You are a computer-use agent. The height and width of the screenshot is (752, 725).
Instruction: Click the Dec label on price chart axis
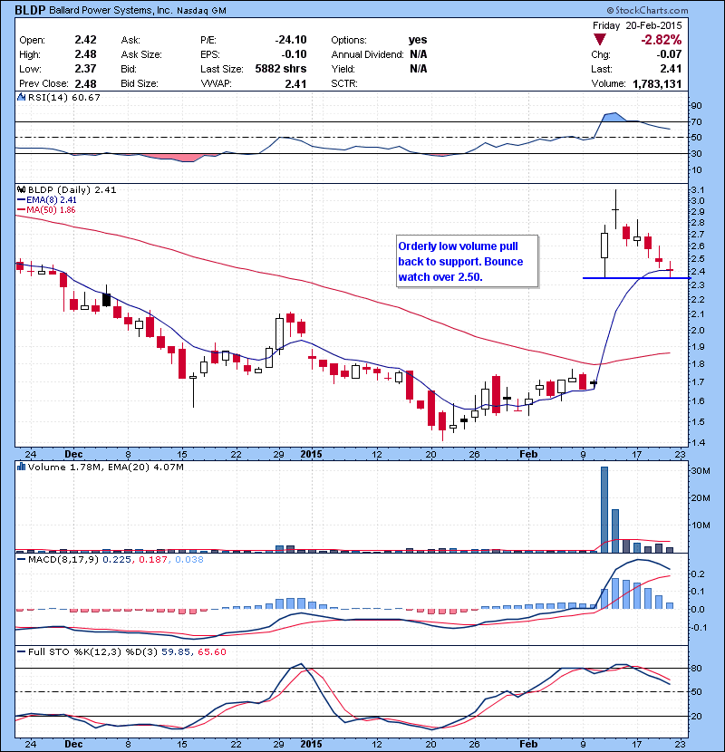tap(73, 452)
